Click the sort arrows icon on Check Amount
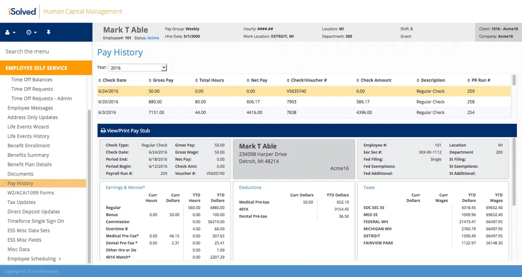 tap(358, 80)
